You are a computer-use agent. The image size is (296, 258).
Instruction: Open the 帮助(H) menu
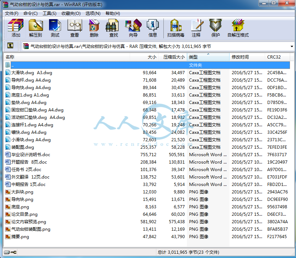[113, 13]
